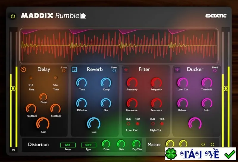The width and height of the screenshot is (238, 162).
Task: Click the Reverb Damp knob
Action: 106,83
